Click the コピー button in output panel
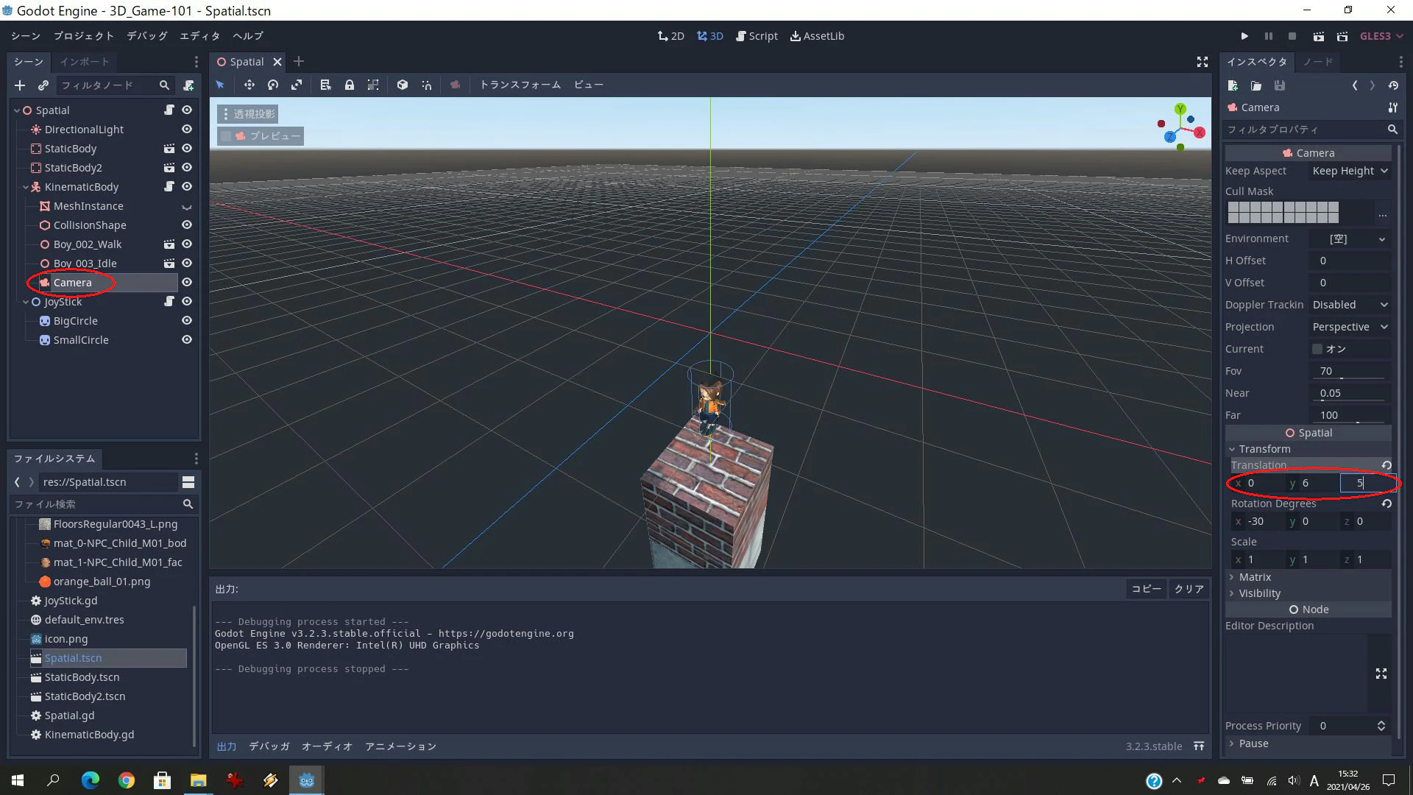The image size is (1413, 795). tap(1146, 589)
